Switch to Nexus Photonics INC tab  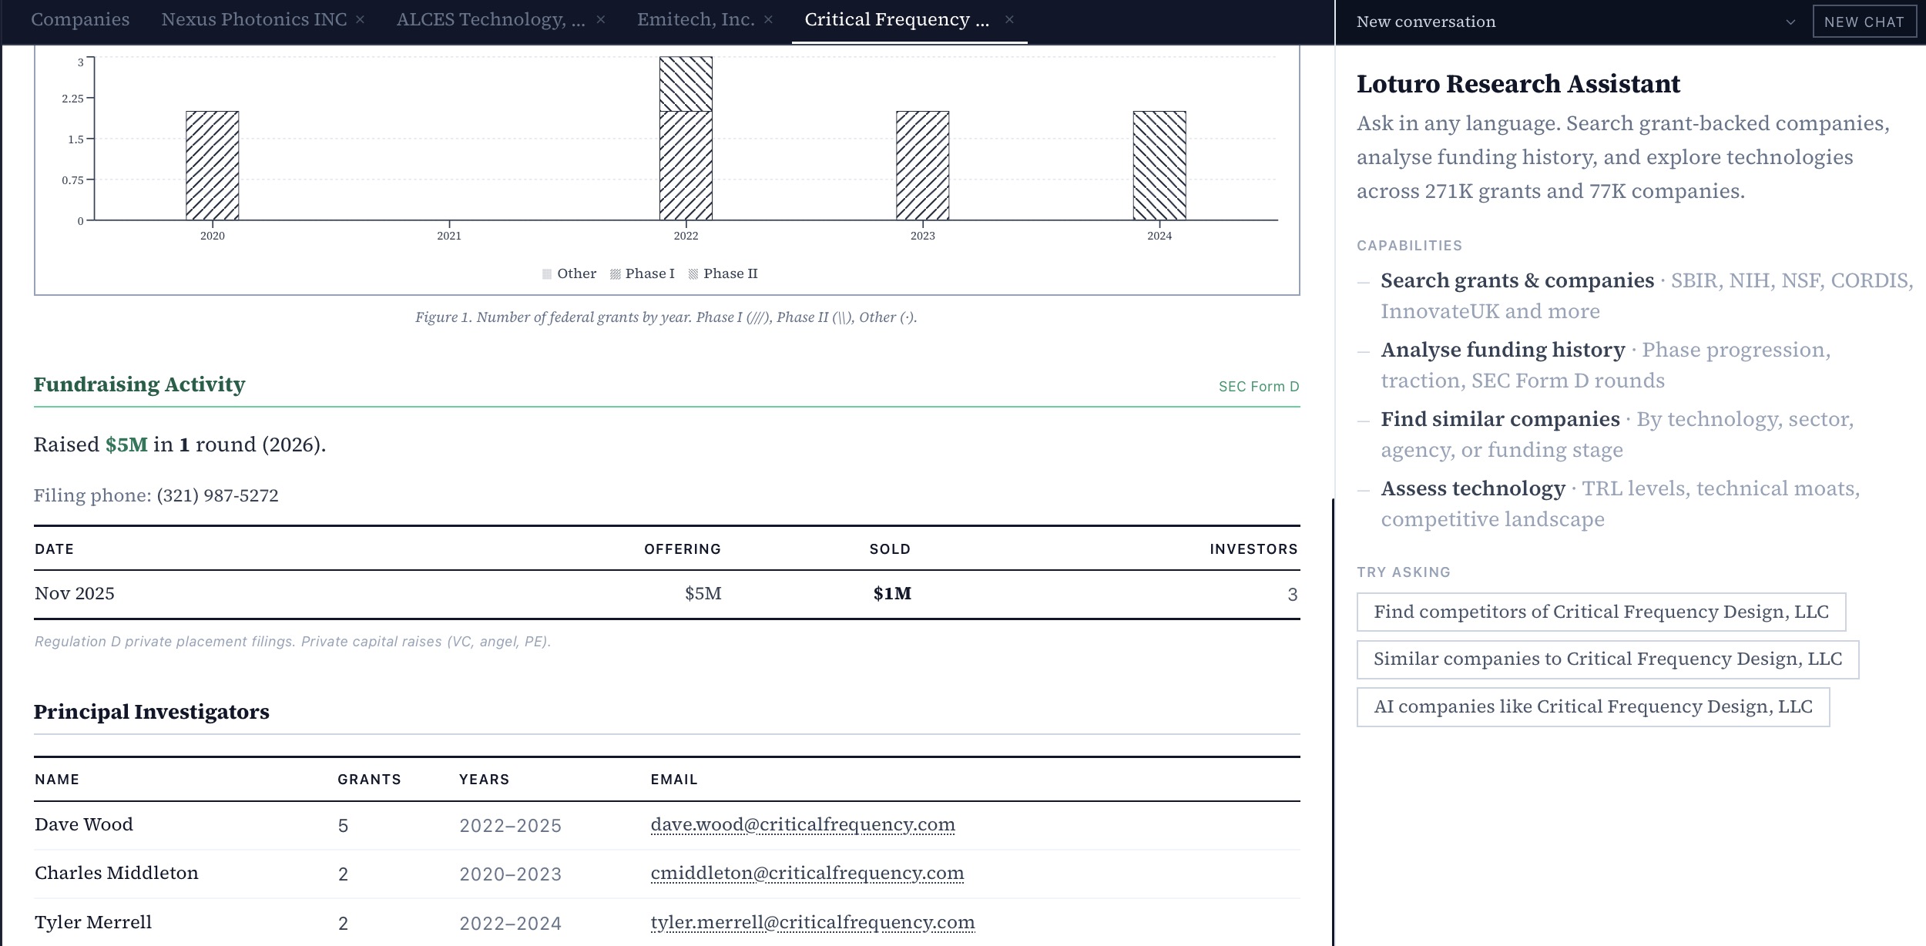click(x=254, y=20)
